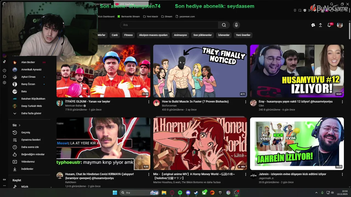Open the upload/create video icon
Screen dimensions: 351x197
click(320, 25)
